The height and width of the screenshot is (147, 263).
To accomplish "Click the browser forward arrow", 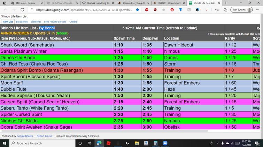I will (14, 10).
